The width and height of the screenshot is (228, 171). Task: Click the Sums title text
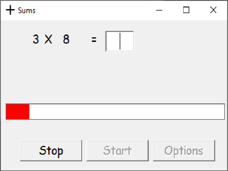coord(27,10)
